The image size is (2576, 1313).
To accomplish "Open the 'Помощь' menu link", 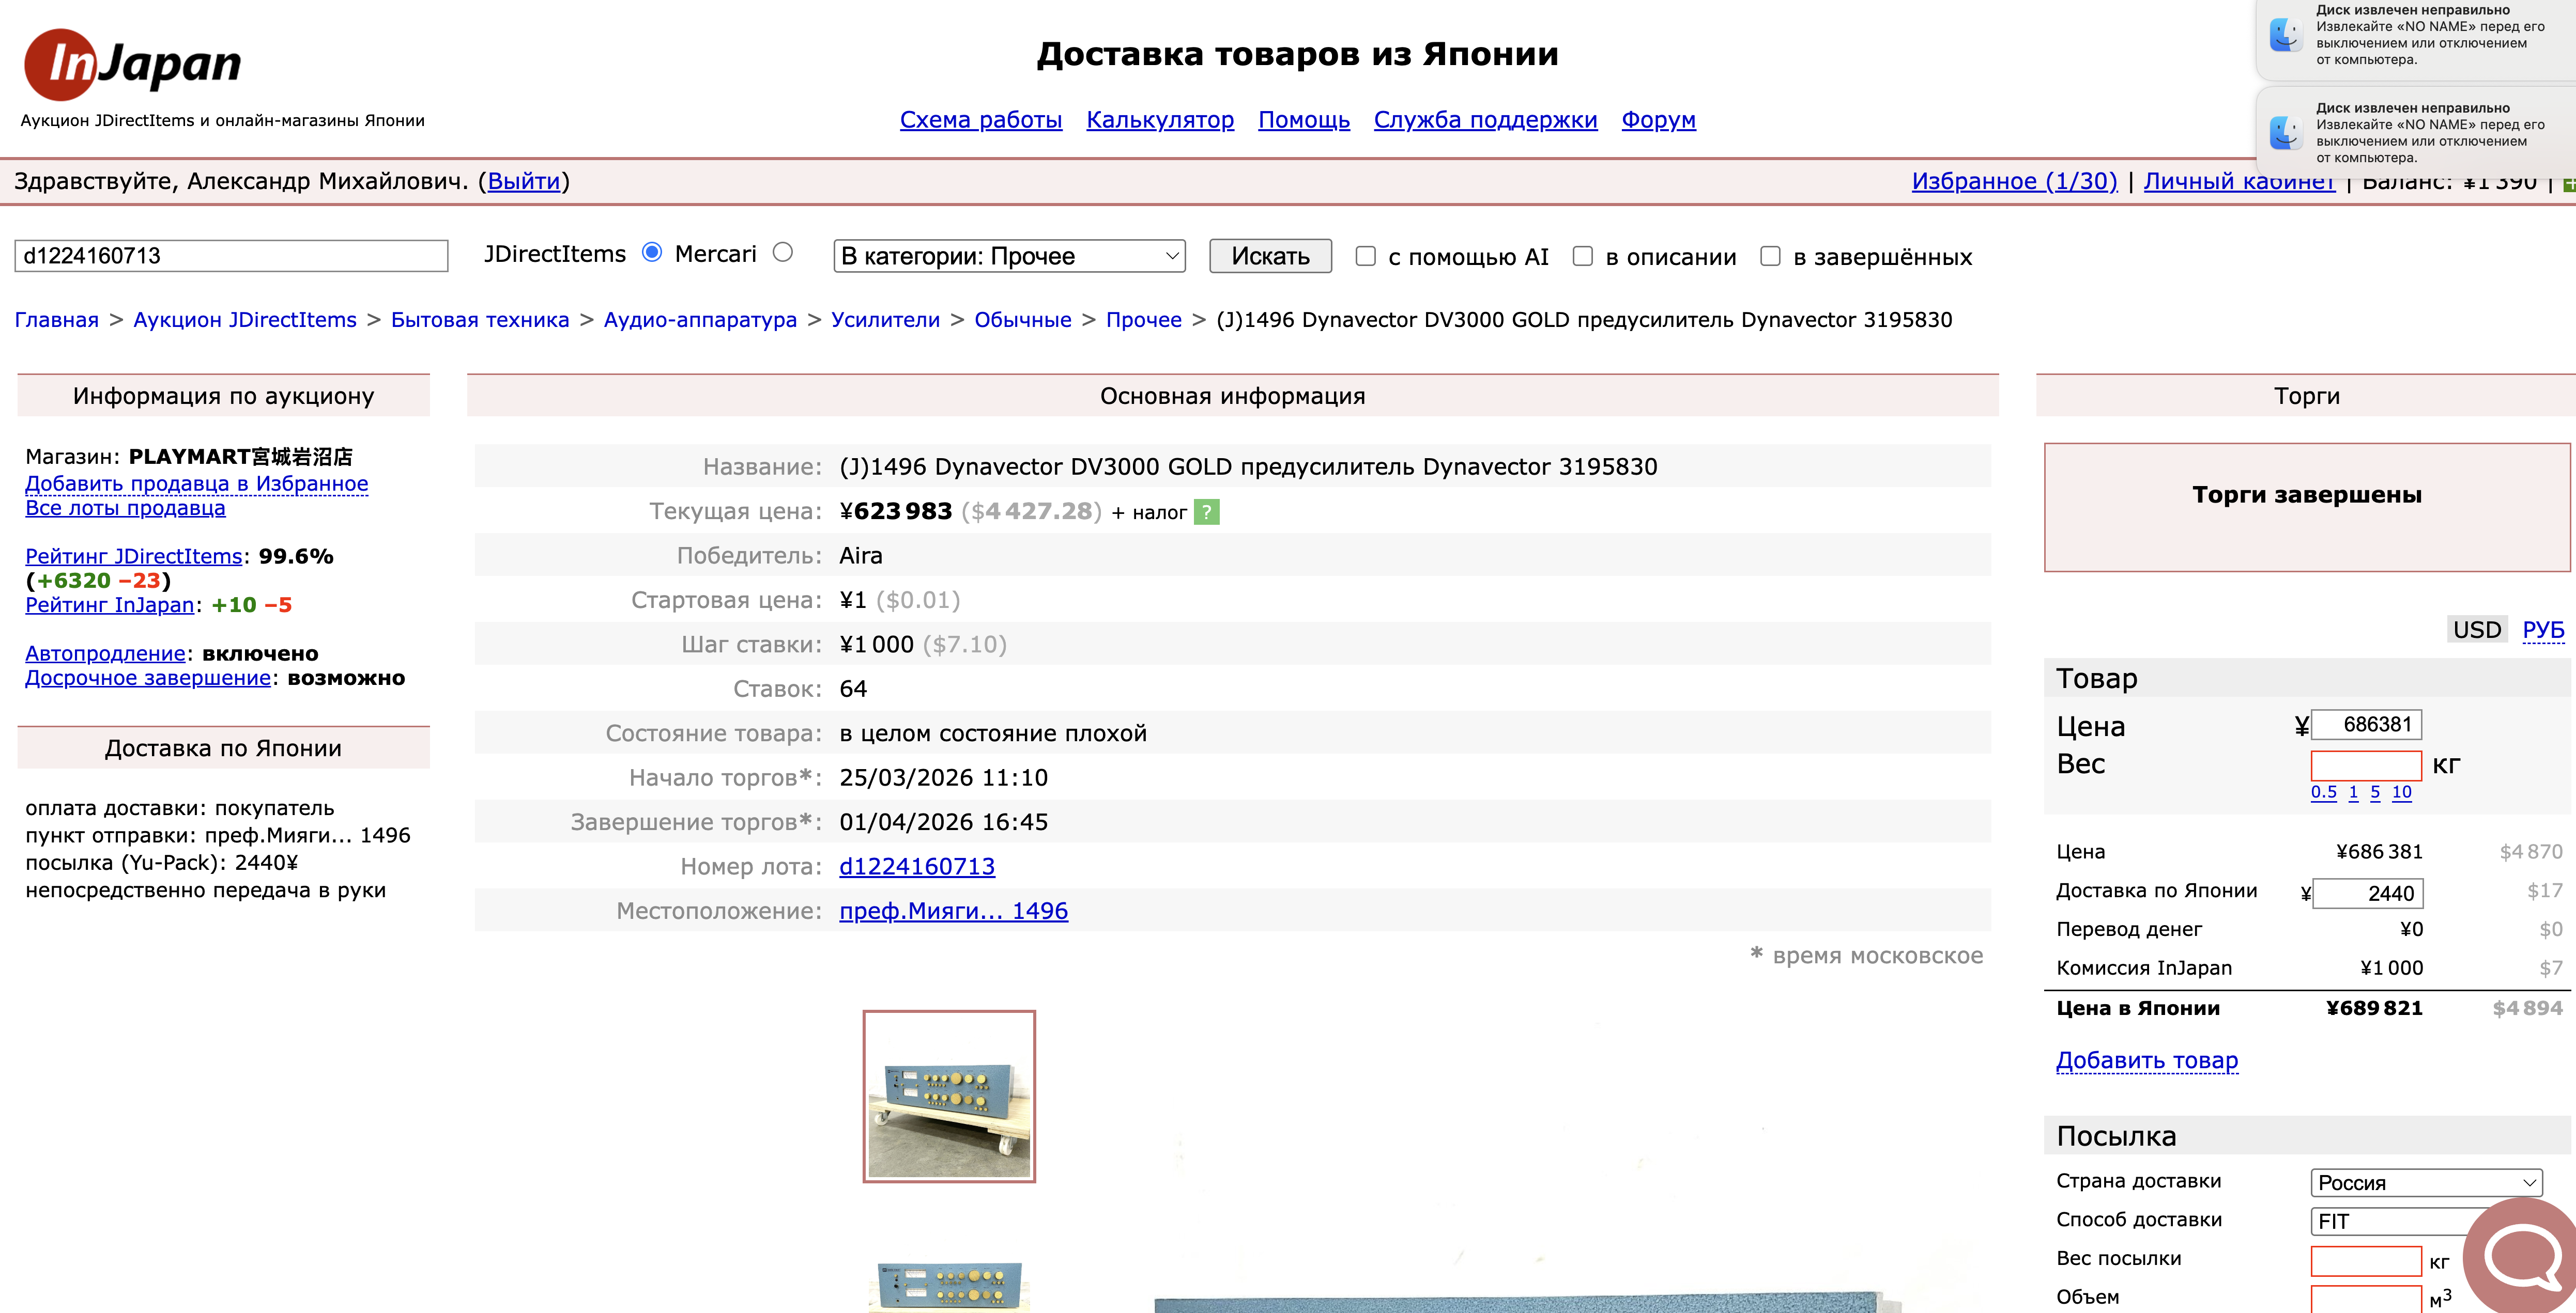I will pyautogui.click(x=1303, y=120).
